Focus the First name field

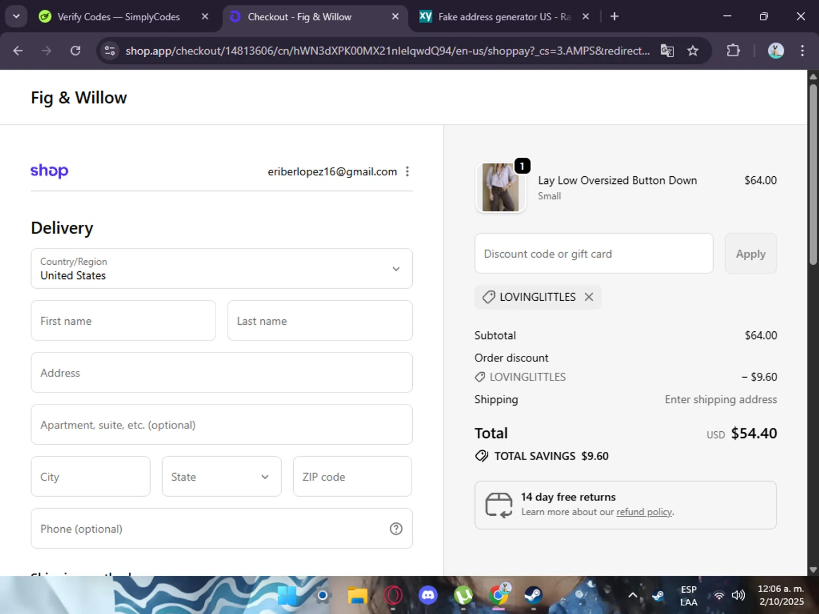pyautogui.click(x=123, y=320)
